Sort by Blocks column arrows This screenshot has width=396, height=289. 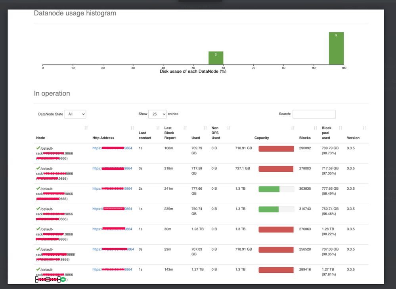(x=316, y=128)
